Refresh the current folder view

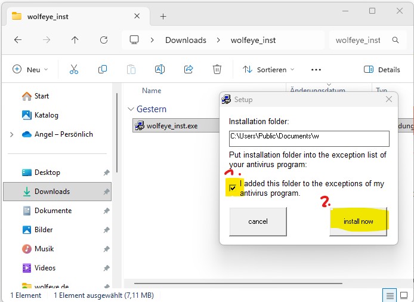point(104,40)
